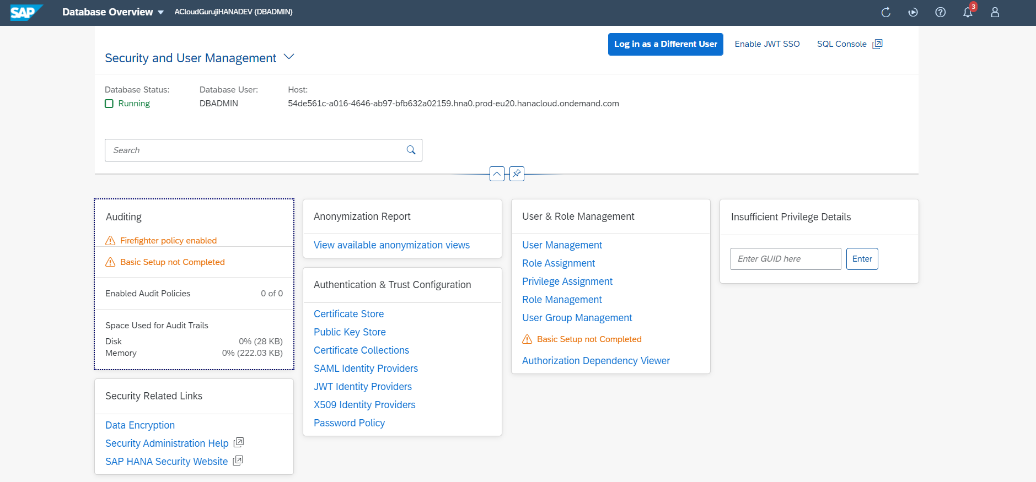This screenshot has height=482, width=1036.
Task: Expand the Security and User Management chevron
Action: pos(289,57)
